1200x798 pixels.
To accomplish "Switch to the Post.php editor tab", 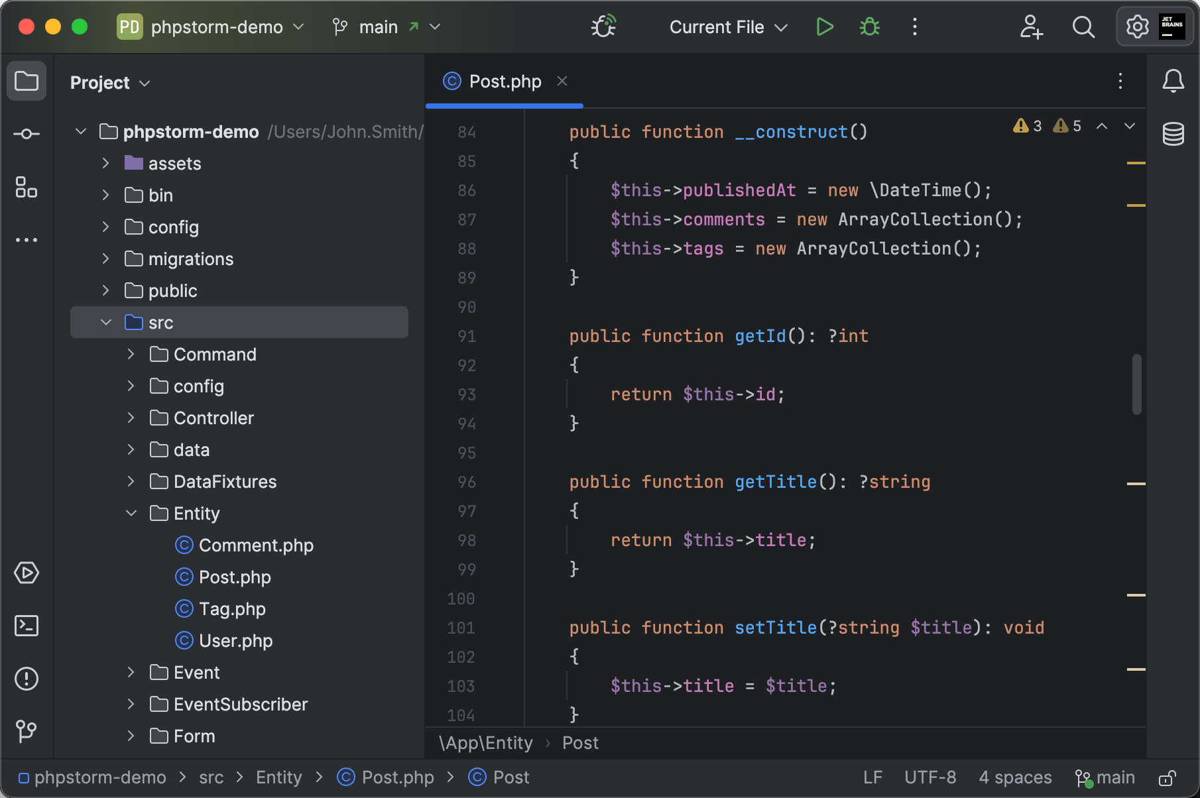I will click(x=504, y=81).
